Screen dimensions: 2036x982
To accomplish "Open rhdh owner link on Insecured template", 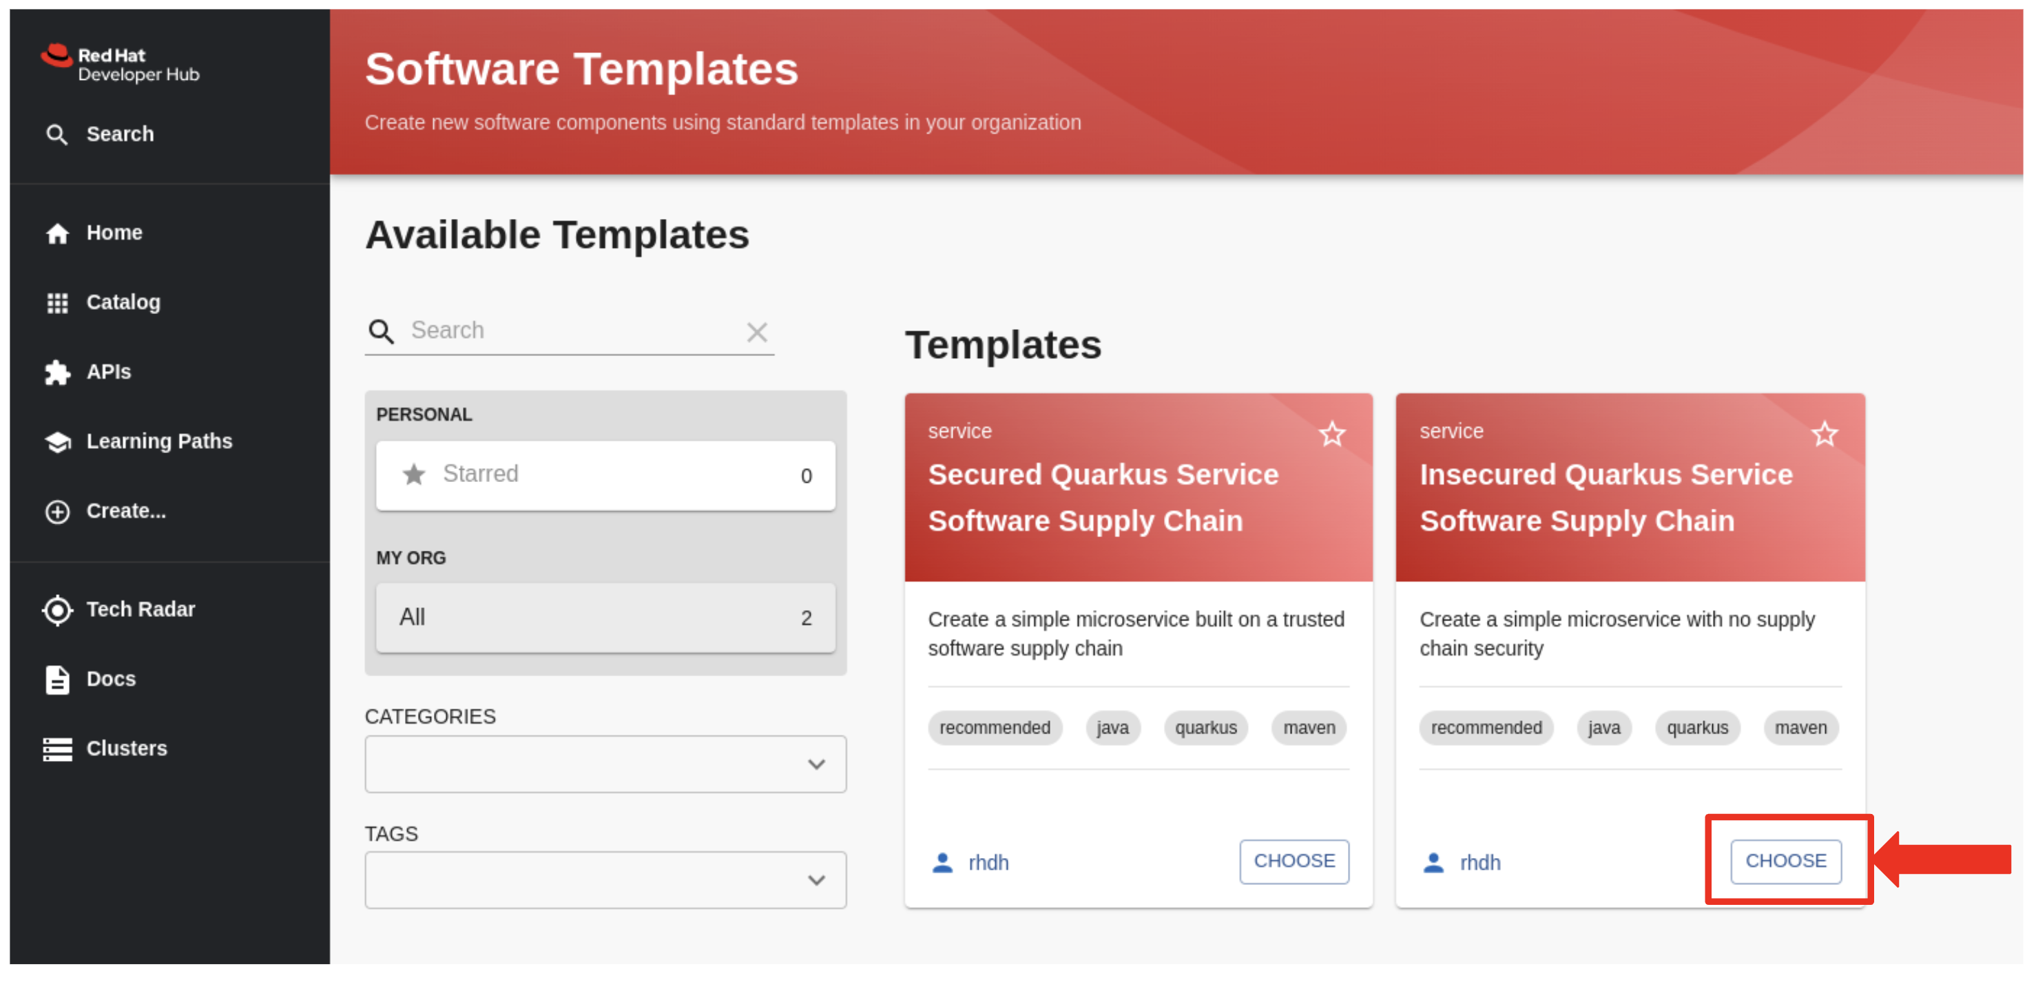I will (x=1480, y=863).
